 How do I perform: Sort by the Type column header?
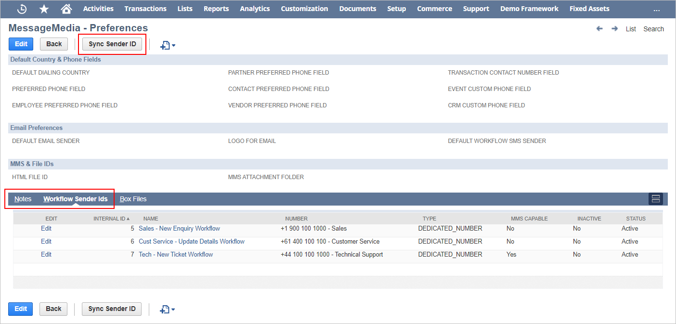(429, 219)
